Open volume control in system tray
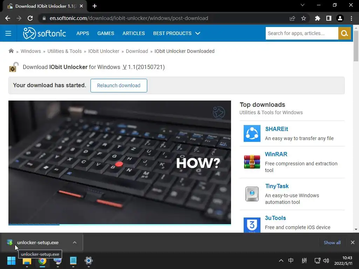Viewport: 359px width, 269px height. [x=326, y=261]
